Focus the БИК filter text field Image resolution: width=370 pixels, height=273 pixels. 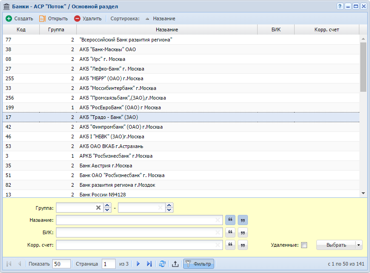pyautogui.click(x=139, y=232)
